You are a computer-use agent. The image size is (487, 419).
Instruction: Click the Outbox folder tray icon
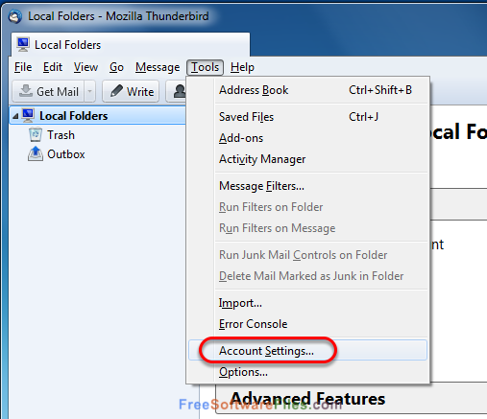36,154
